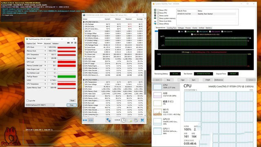Enable Stress cache checkbox
Image resolution: width=261 pixels, height=147 pixels.
pyautogui.click(x=158, y=16)
